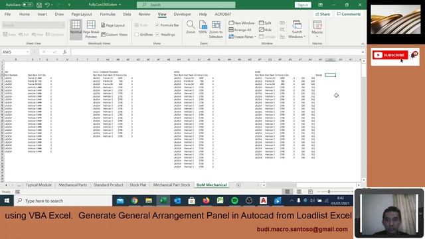425x239 pixels.
Task: Click the formula bar input area
Action: pos(215,52)
